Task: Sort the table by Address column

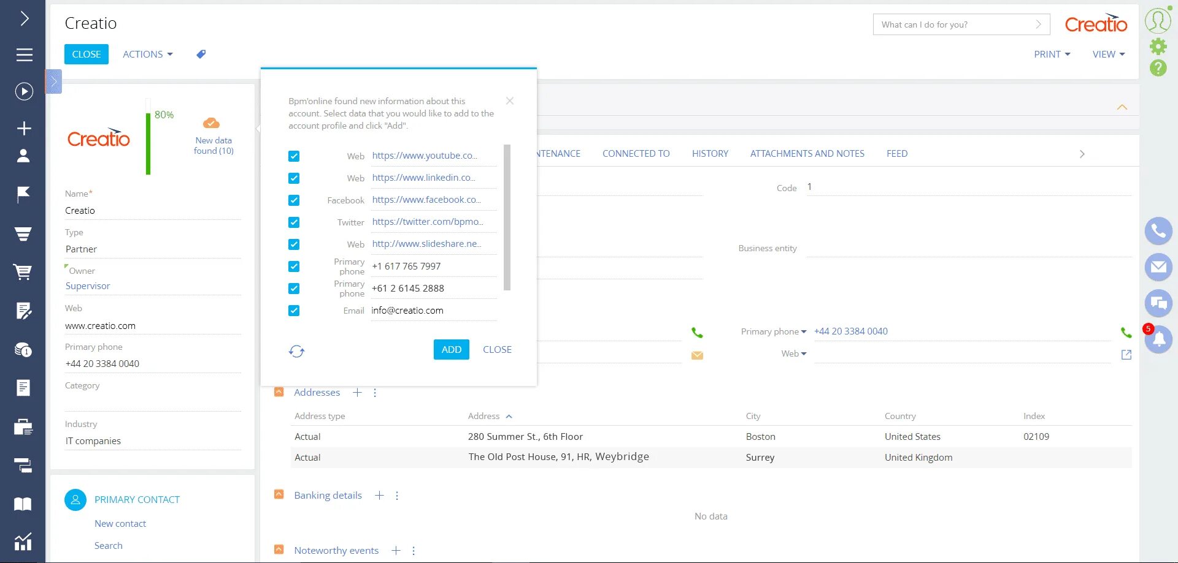Action: (490, 417)
